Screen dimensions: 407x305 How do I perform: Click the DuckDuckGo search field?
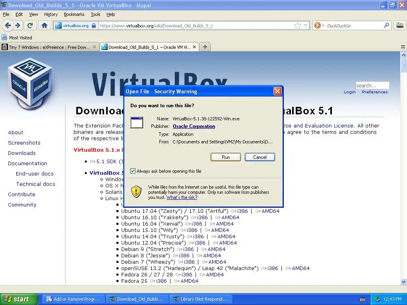353,25
